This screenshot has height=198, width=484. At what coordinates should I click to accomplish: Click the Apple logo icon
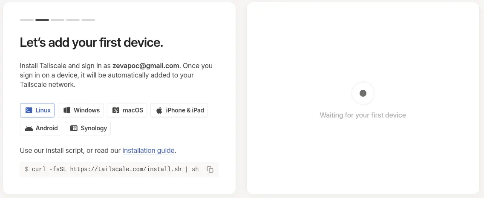[x=159, y=110]
